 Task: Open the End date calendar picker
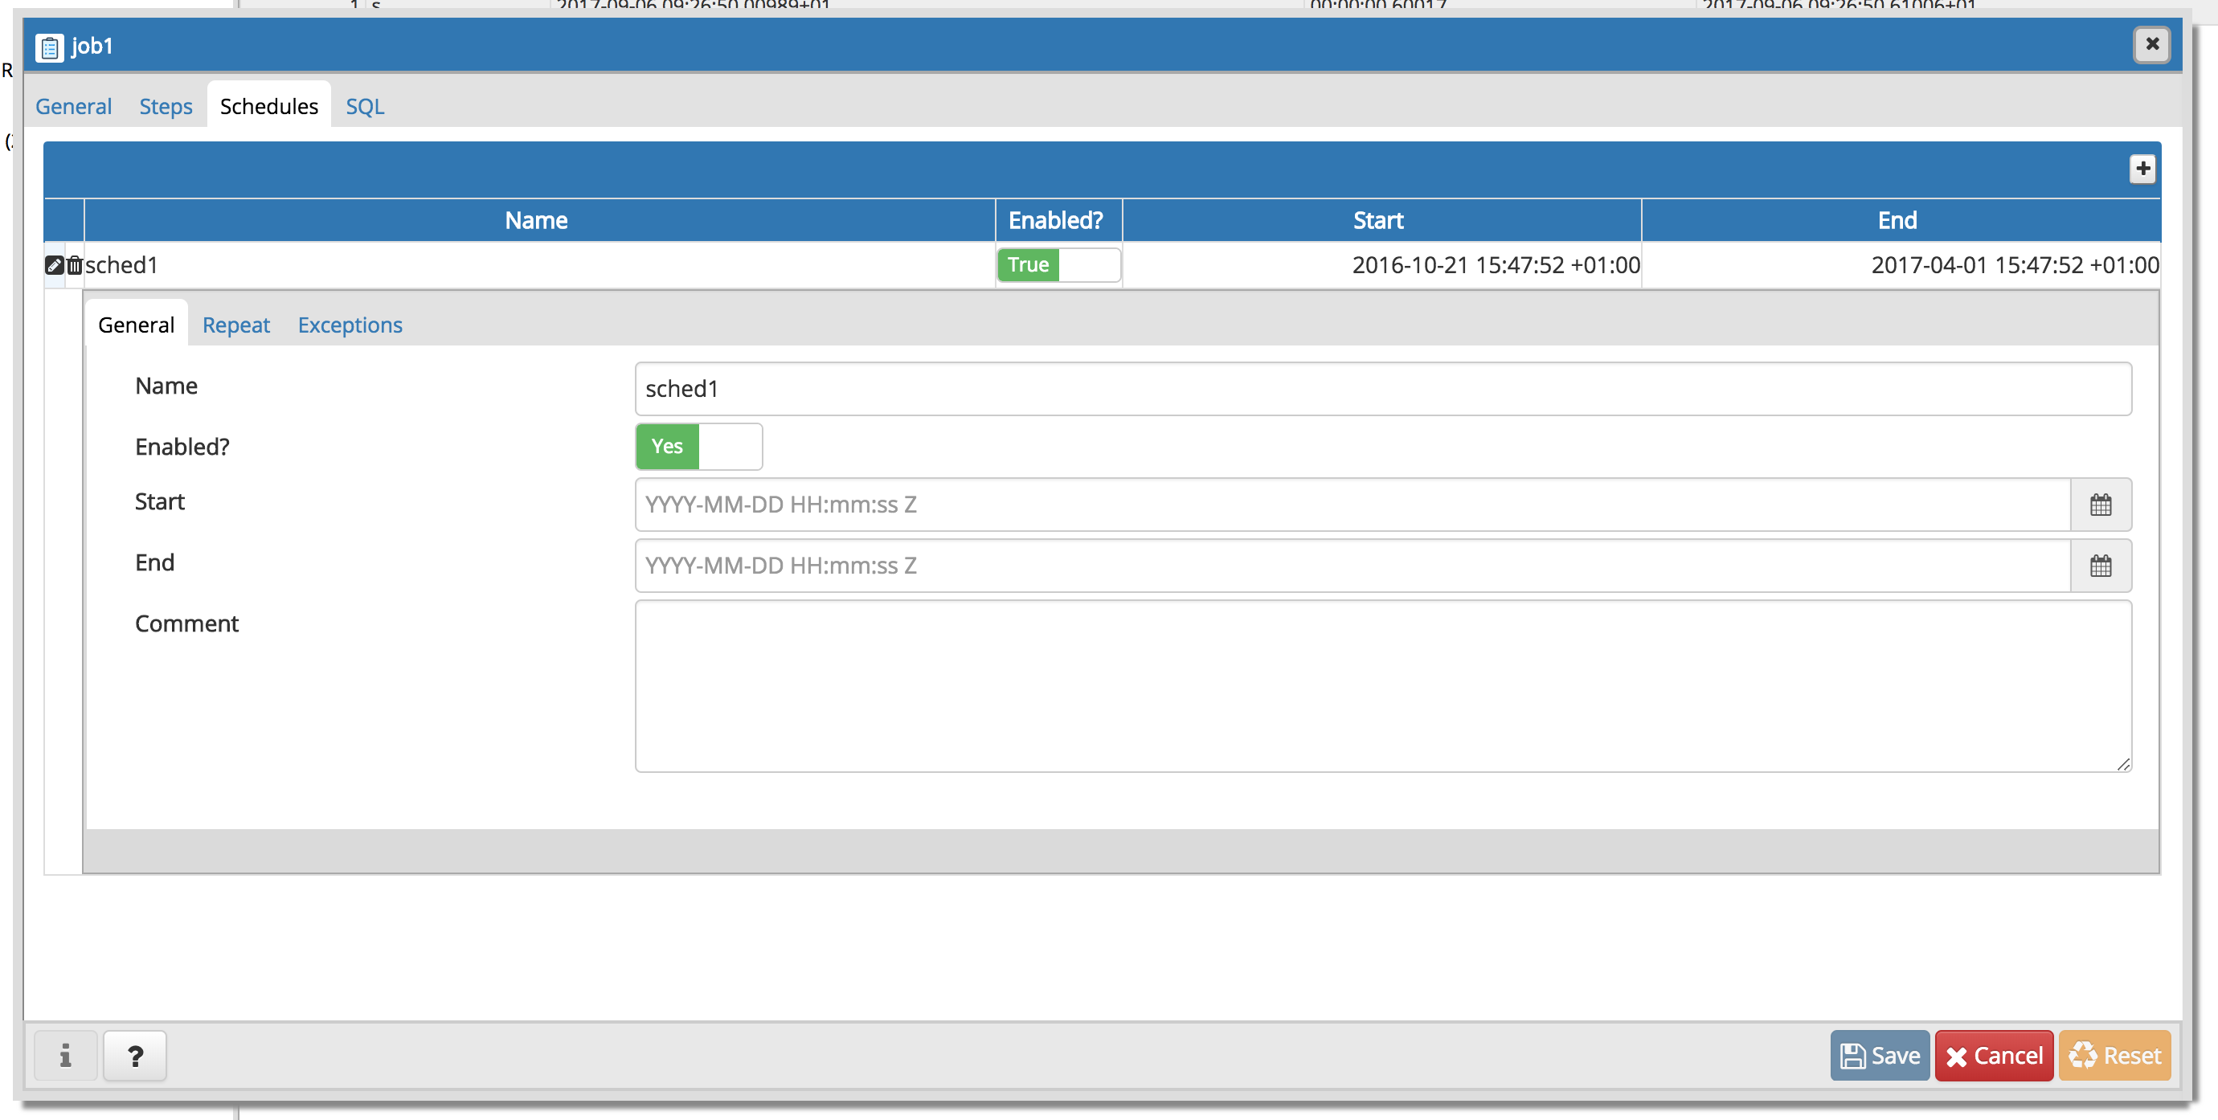(2100, 566)
